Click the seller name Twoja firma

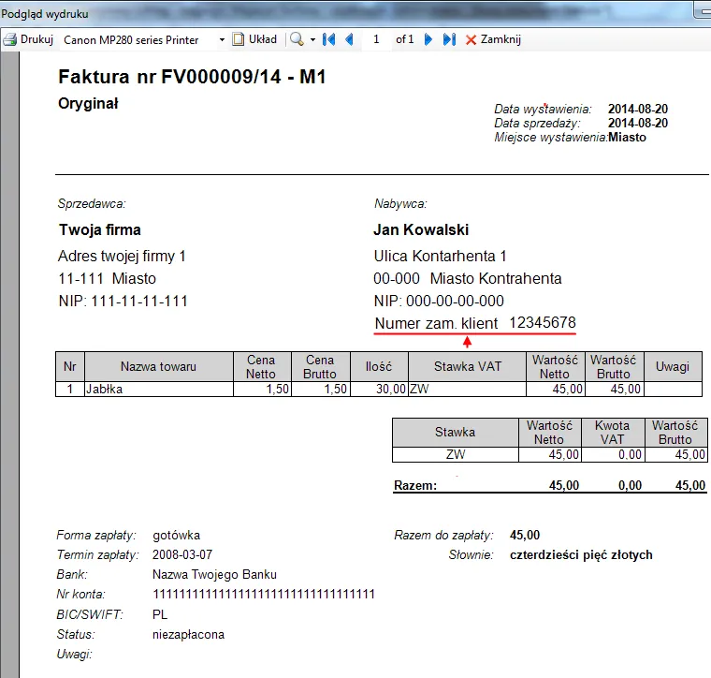coord(100,229)
